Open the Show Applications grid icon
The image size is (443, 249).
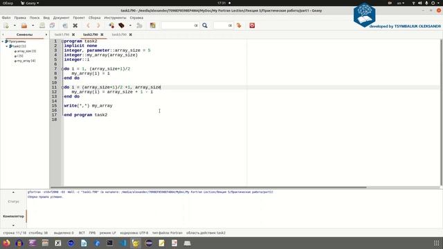point(437,243)
